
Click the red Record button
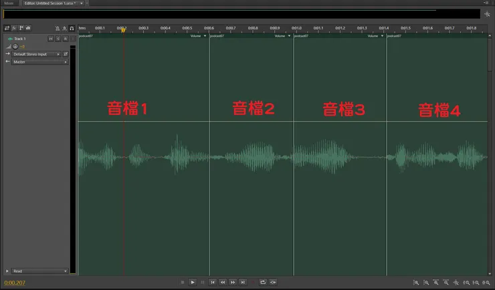click(x=253, y=283)
